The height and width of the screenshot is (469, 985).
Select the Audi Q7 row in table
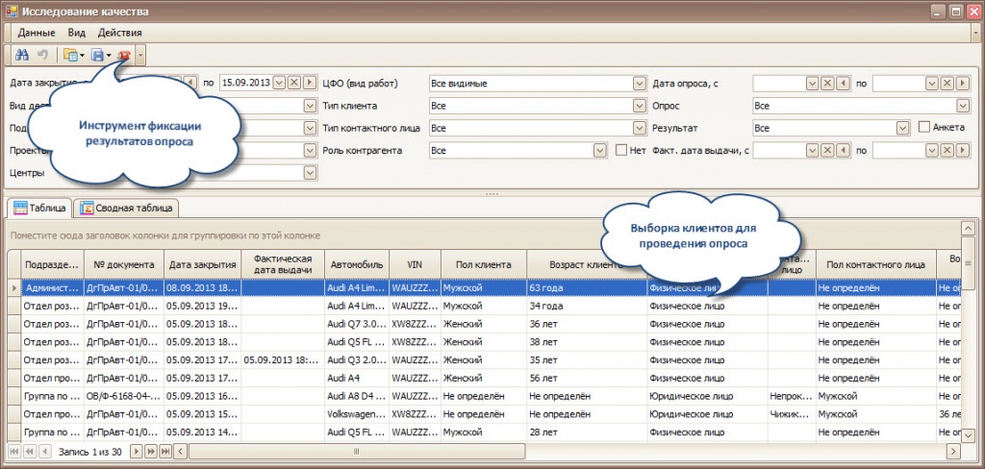pos(354,323)
